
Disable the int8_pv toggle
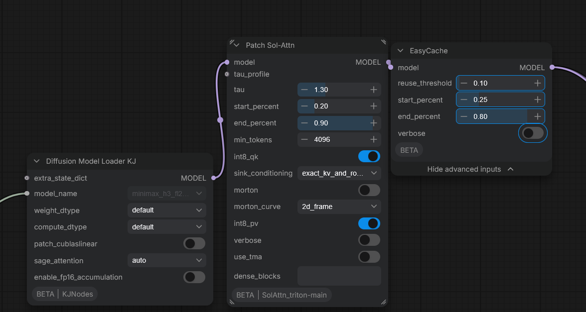(369, 223)
